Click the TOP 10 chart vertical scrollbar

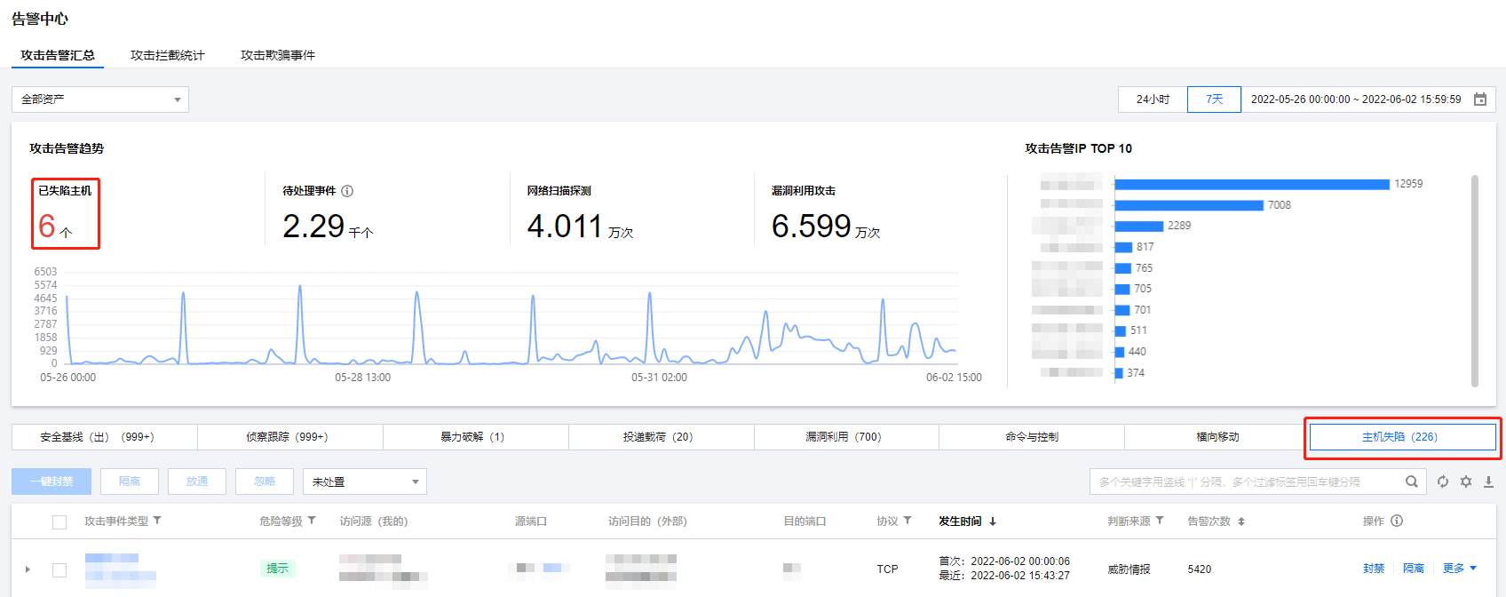[1475, 280]
